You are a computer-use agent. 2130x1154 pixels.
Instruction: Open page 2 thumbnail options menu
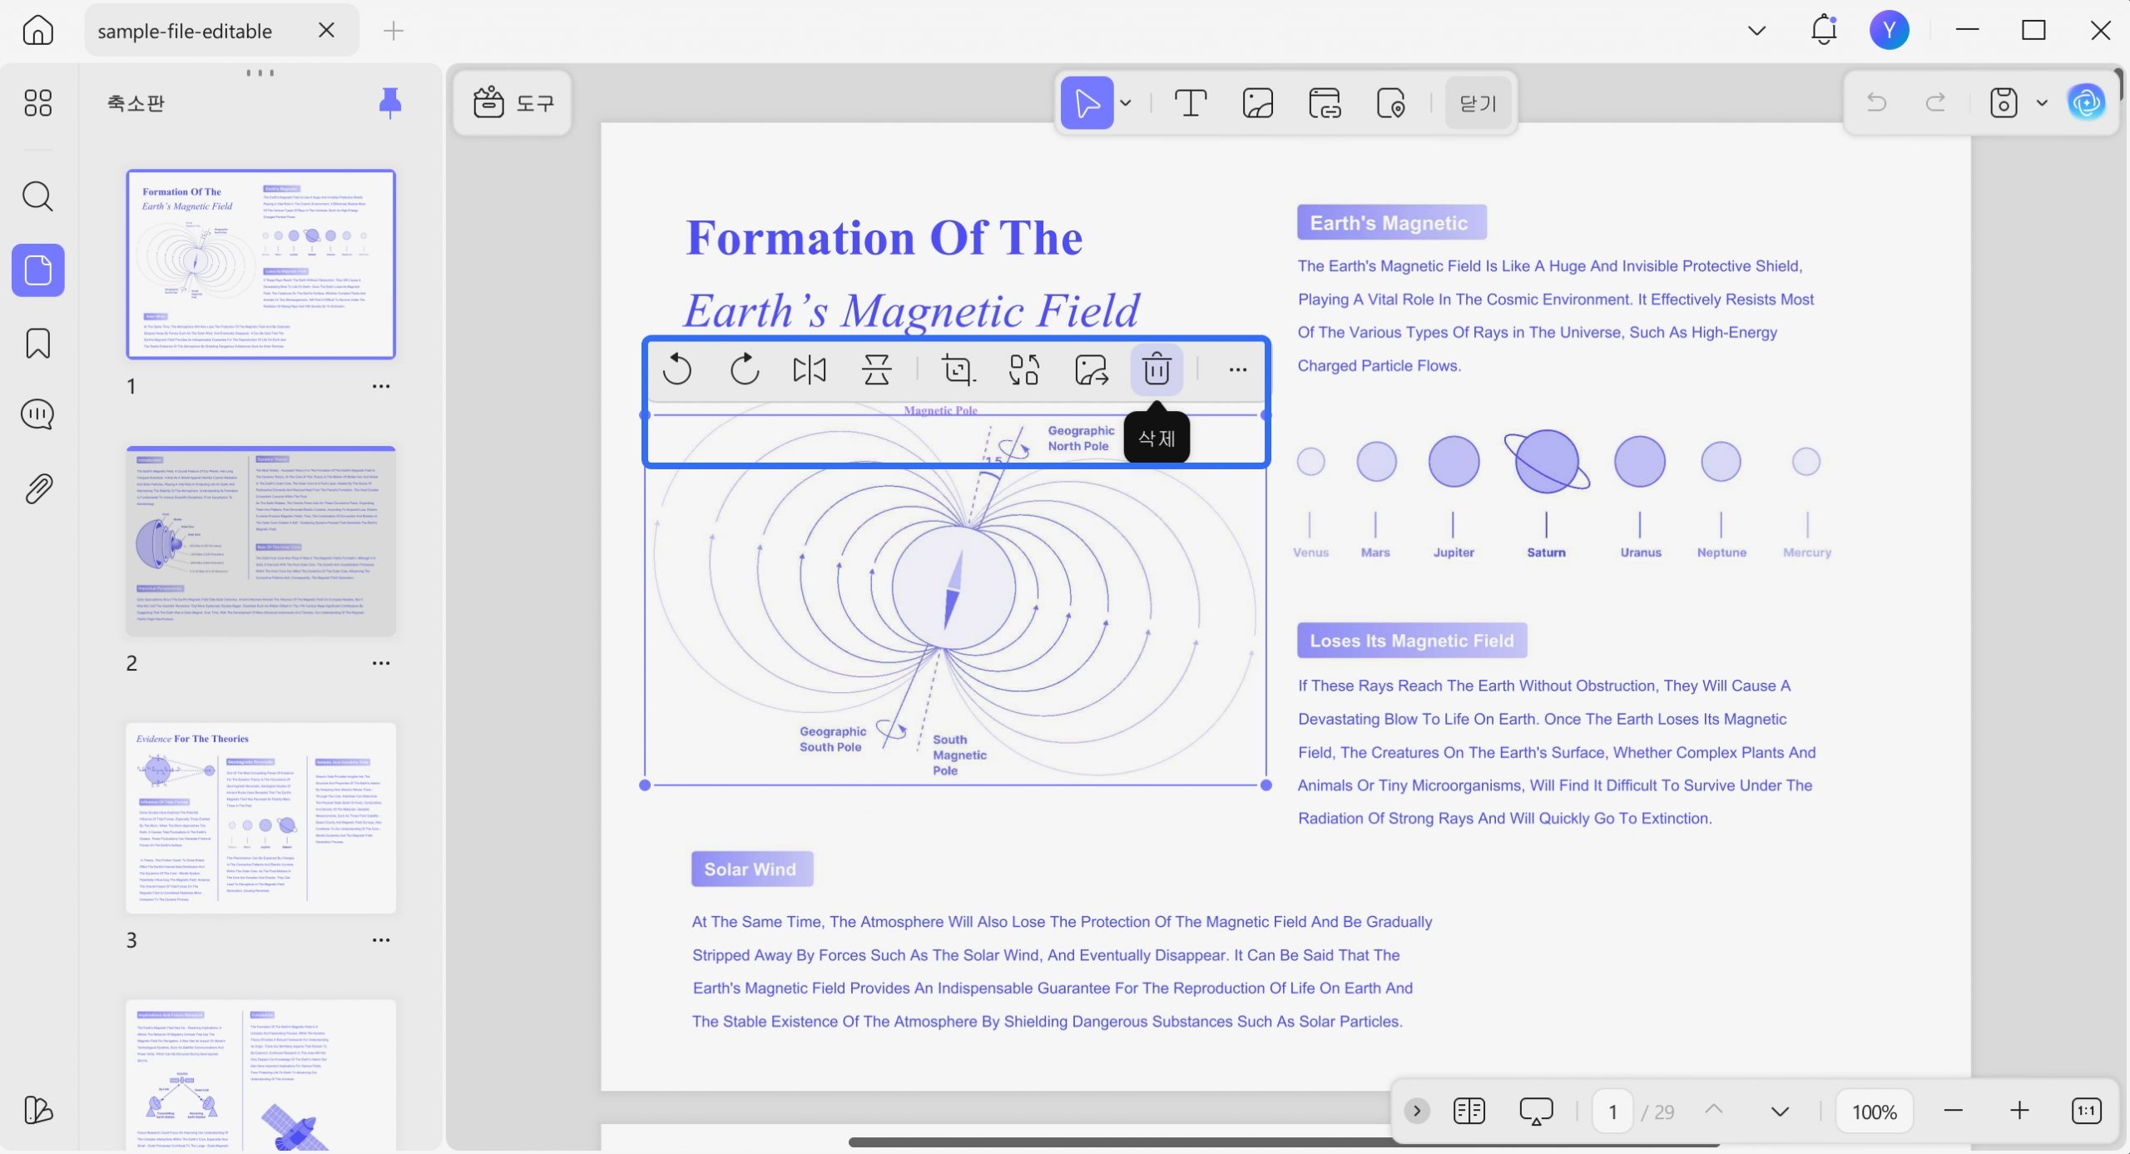[x=381, y=663]
